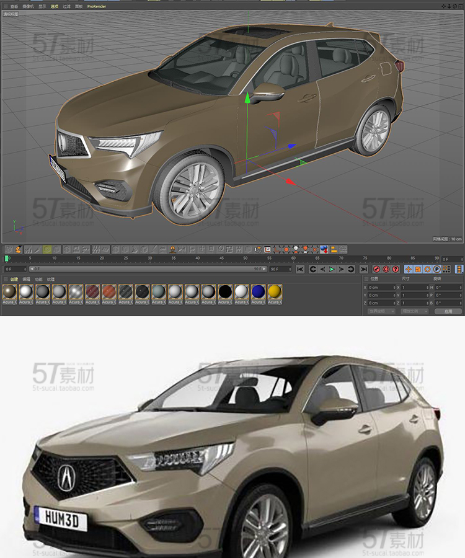Click the highlighted green model mode icon
The width and height of the screenshot is (465, 558).
click(47, 249)
